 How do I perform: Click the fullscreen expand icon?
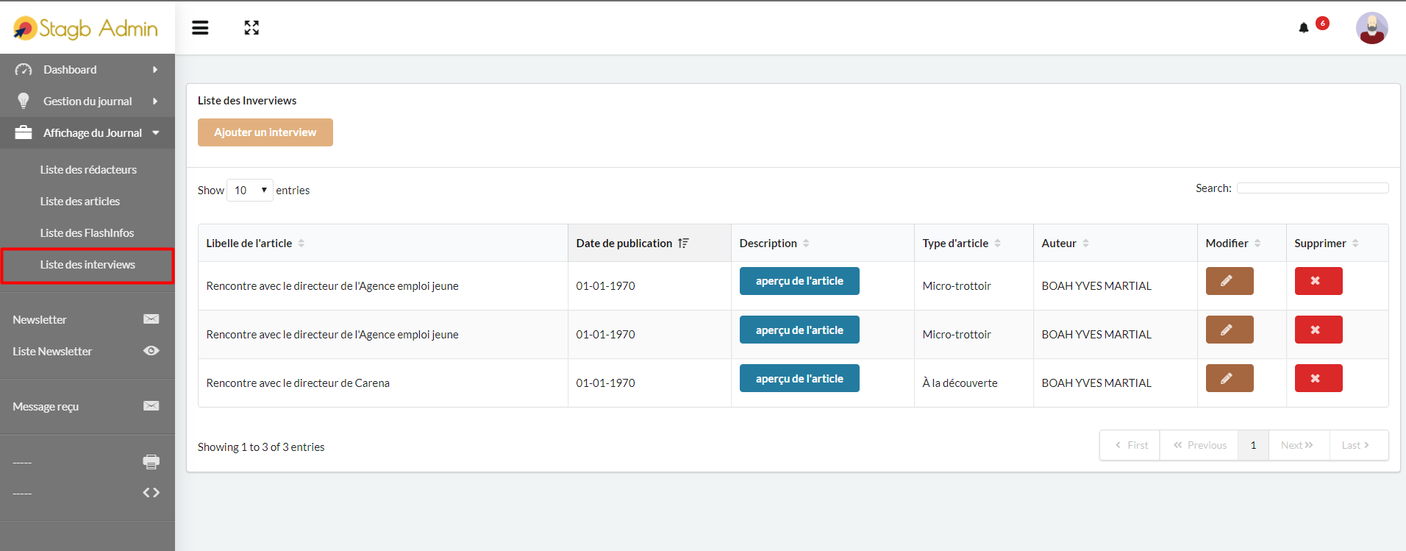pyautogui.click(x=251, y=28)
